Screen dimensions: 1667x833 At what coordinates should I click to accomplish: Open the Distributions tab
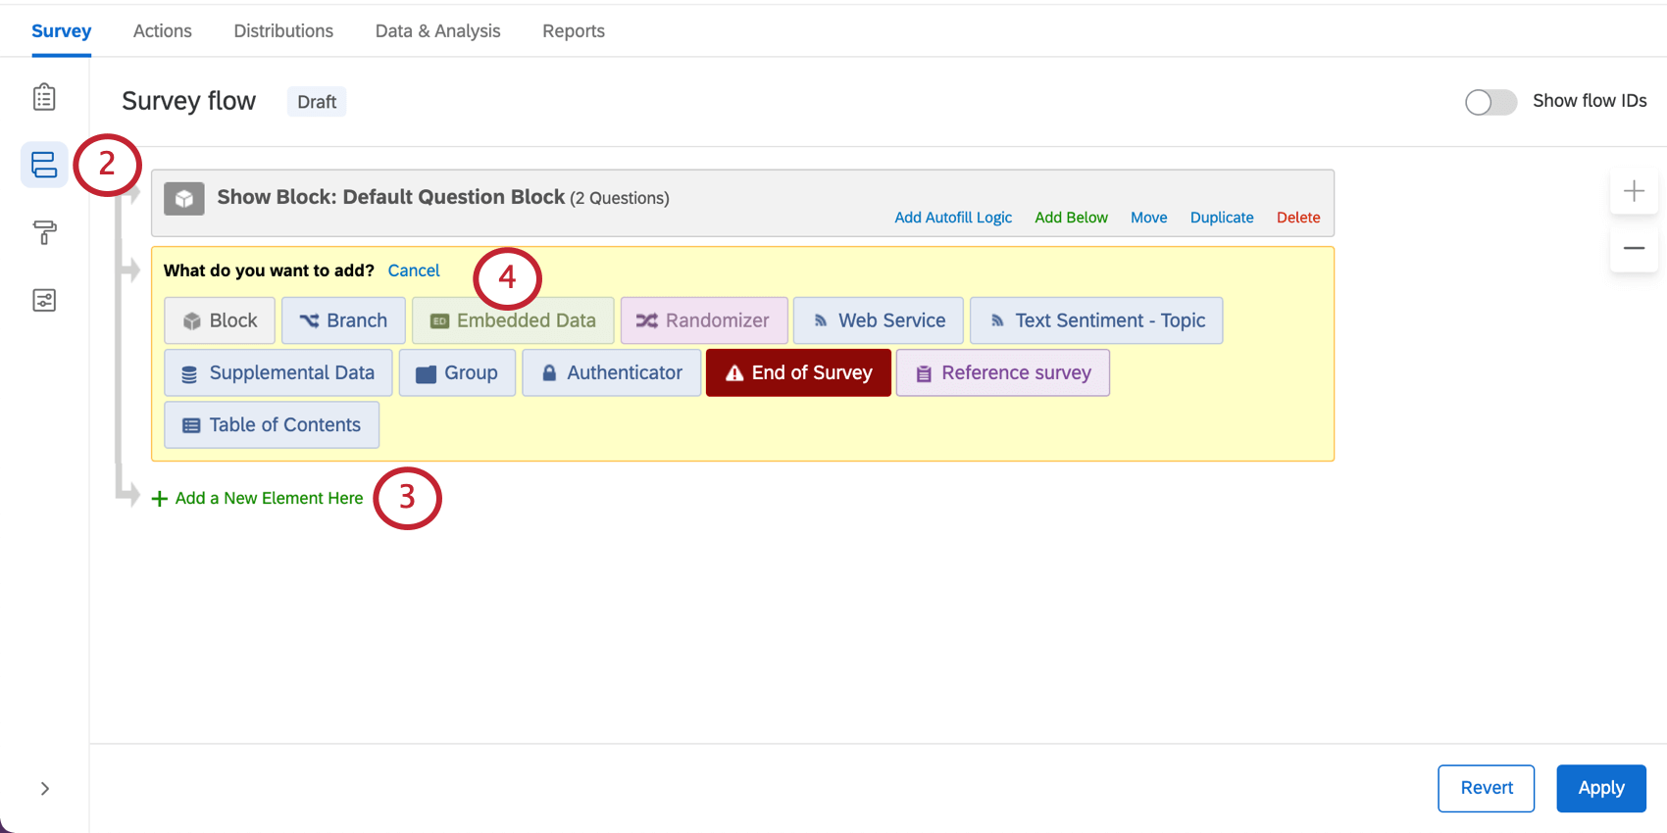[x=283, y=31]
